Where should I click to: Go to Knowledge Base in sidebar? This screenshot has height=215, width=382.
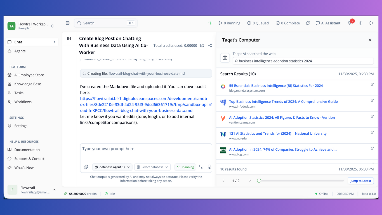28,84
